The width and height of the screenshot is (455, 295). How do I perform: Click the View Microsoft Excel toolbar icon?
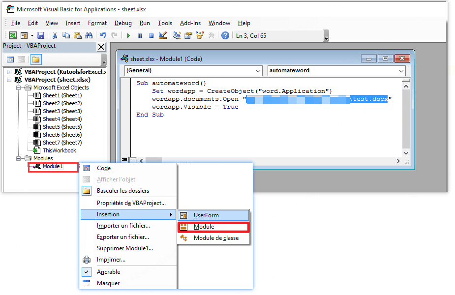(12, 35)
